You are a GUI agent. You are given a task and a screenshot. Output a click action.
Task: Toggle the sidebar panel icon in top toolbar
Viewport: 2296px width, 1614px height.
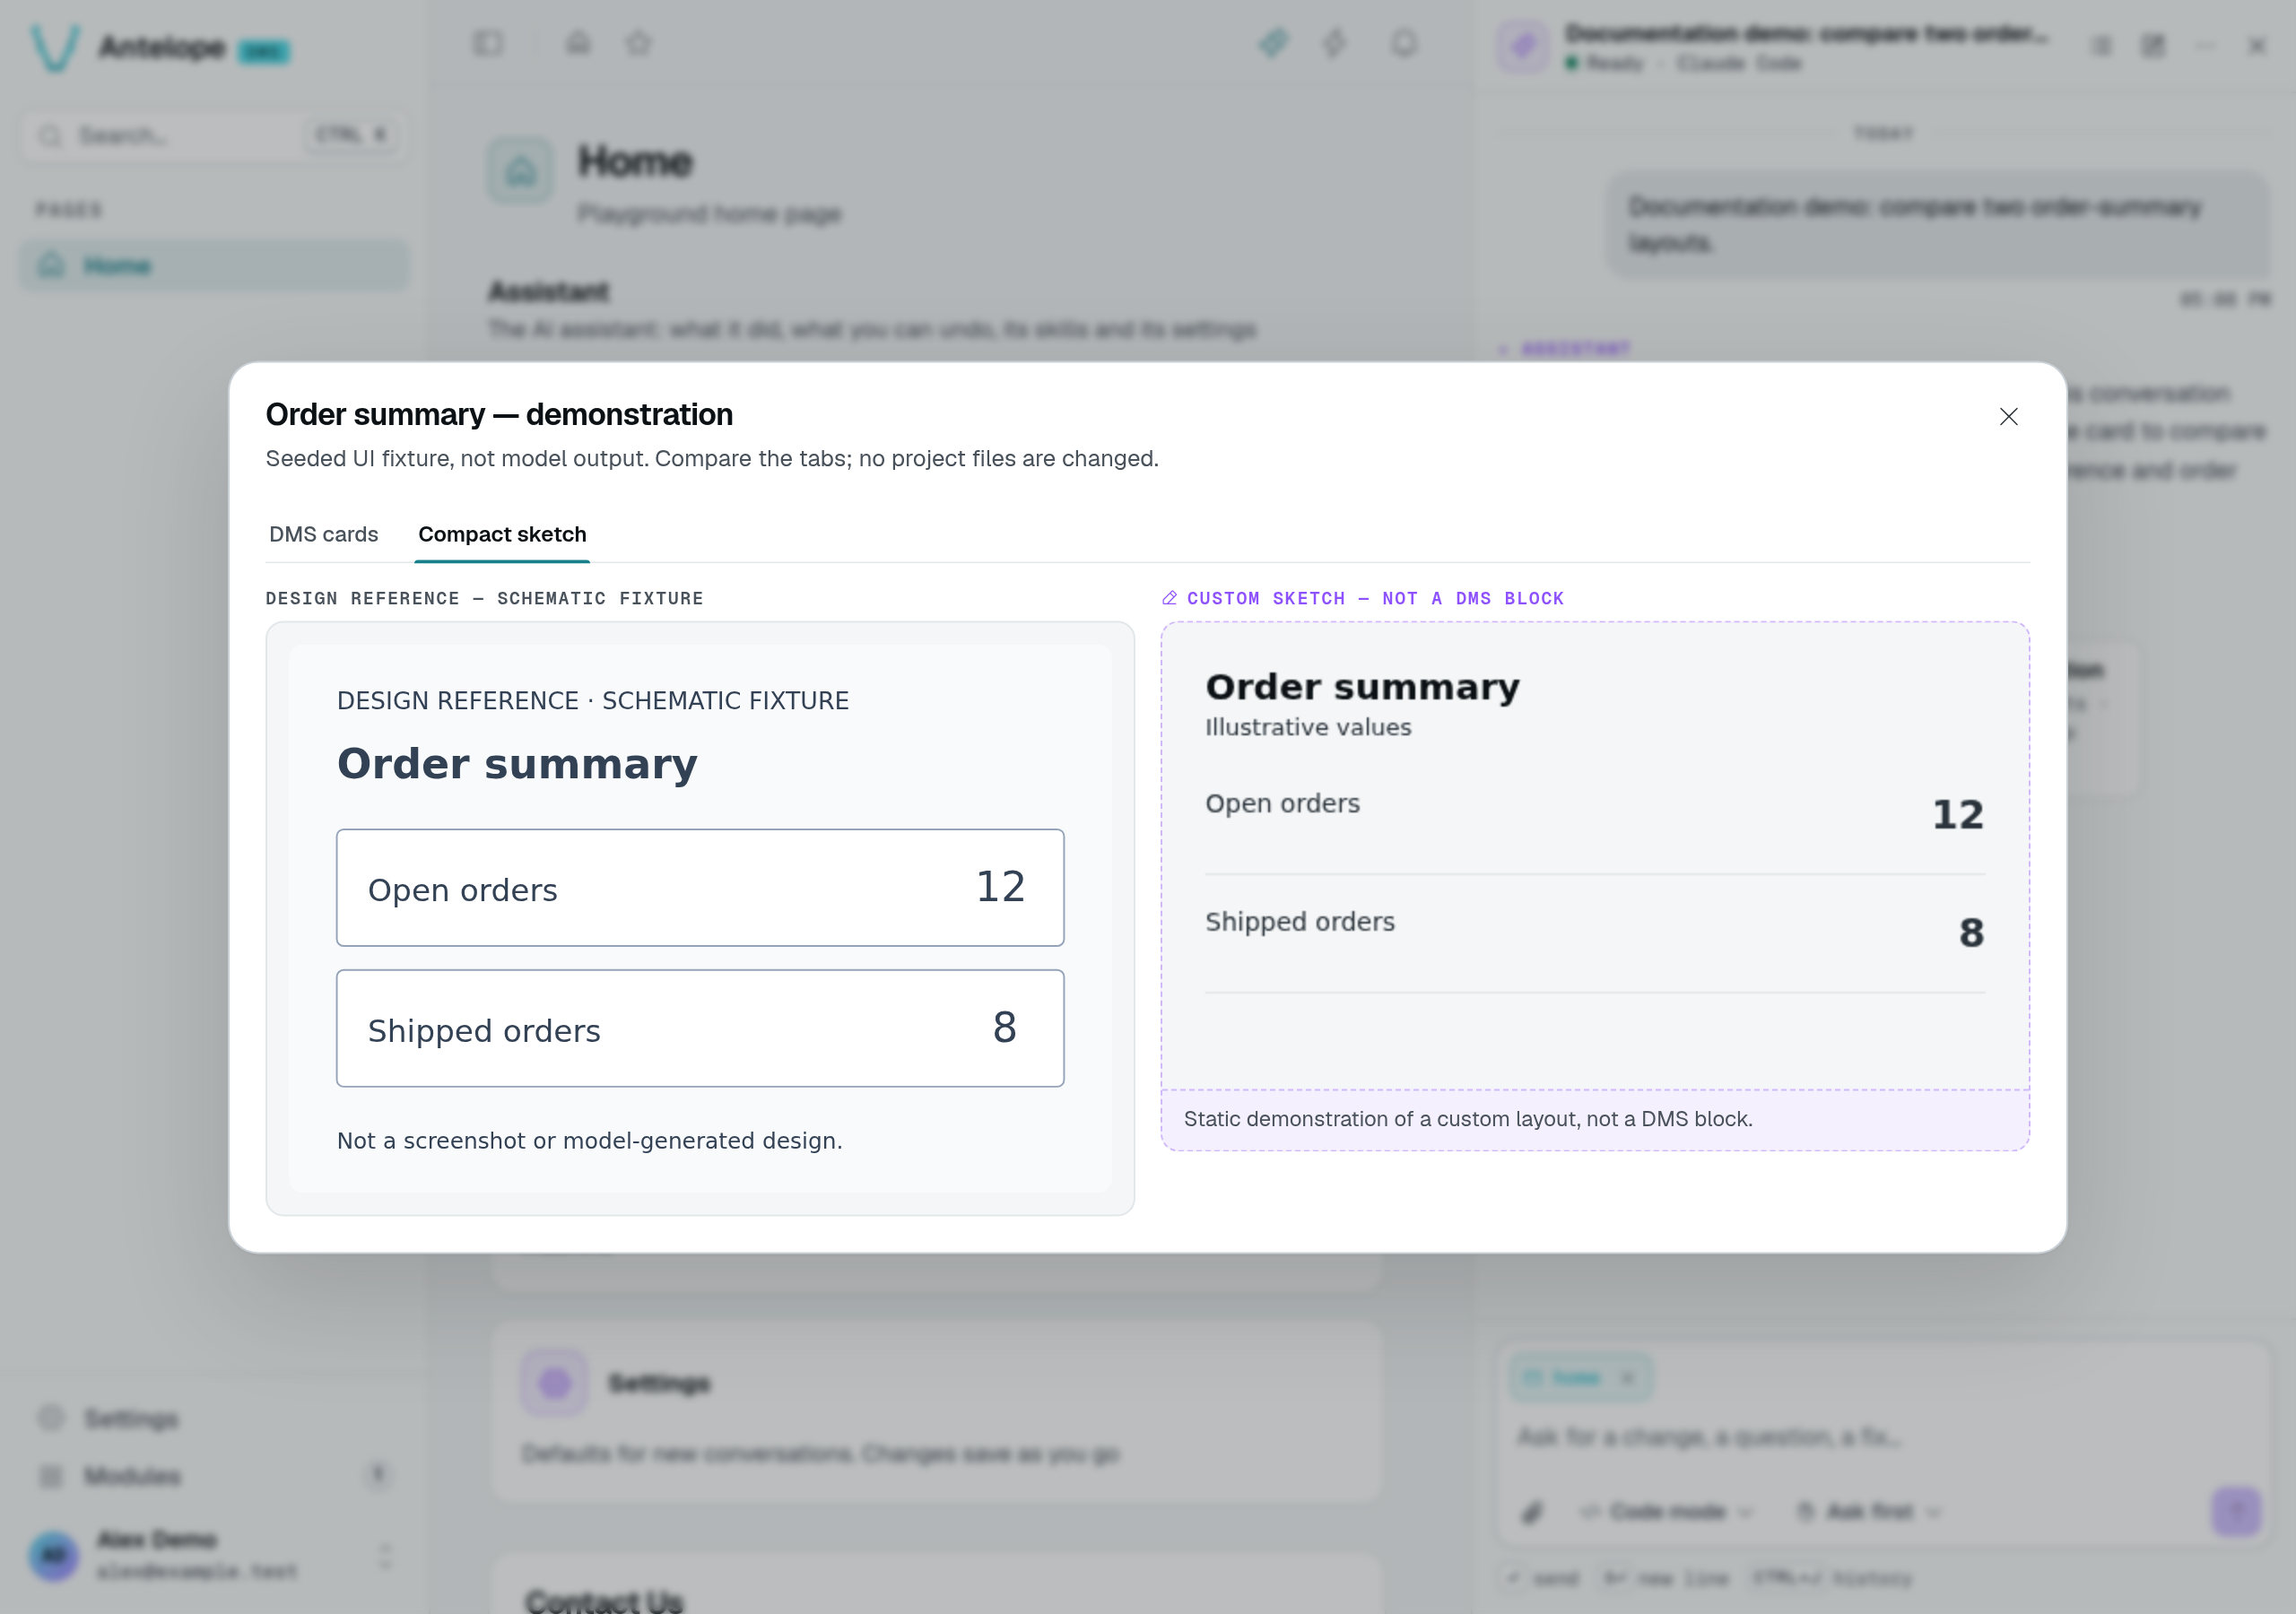(x=488, y=43)
